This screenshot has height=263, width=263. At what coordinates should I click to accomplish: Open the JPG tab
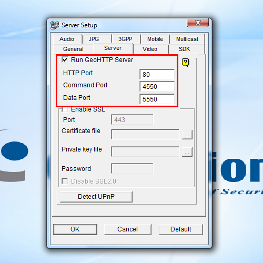[94, 39]
